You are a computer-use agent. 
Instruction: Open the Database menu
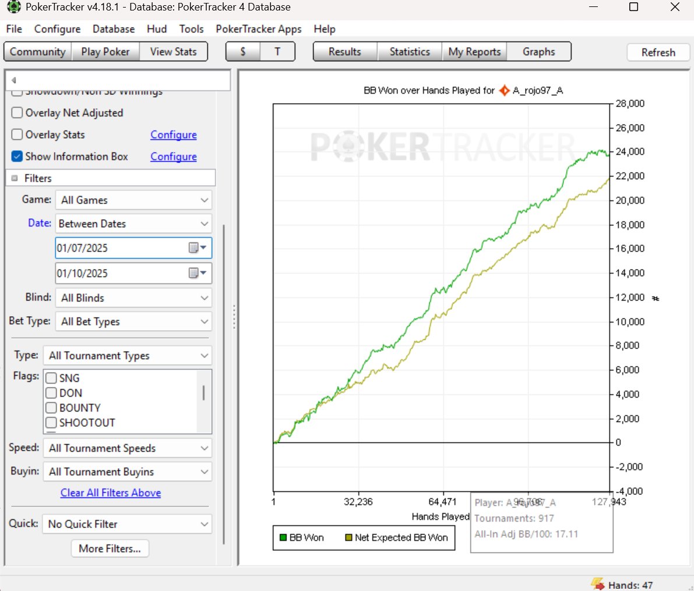point(114,29)
